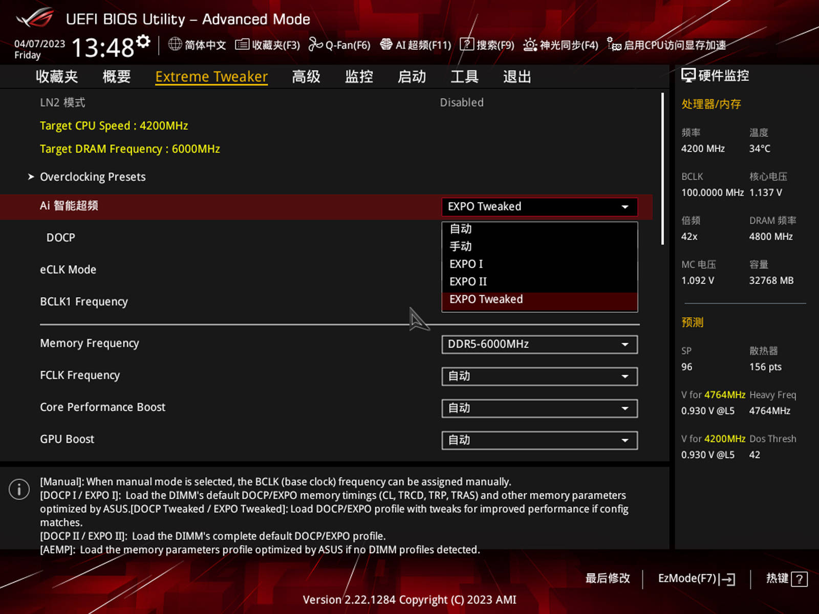Click the globe language icon
This screenshot has height=614, width=819.
coord(175,45)
